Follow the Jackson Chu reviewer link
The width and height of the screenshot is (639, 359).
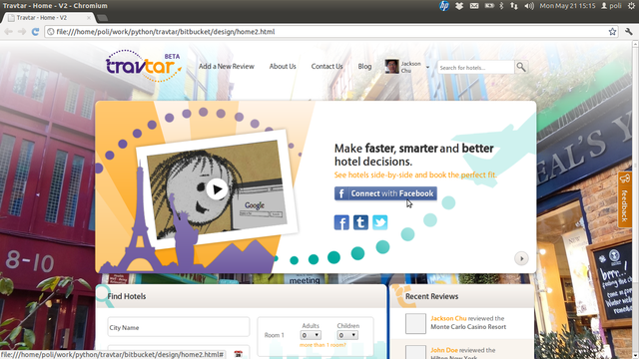[x=448, y=318]
